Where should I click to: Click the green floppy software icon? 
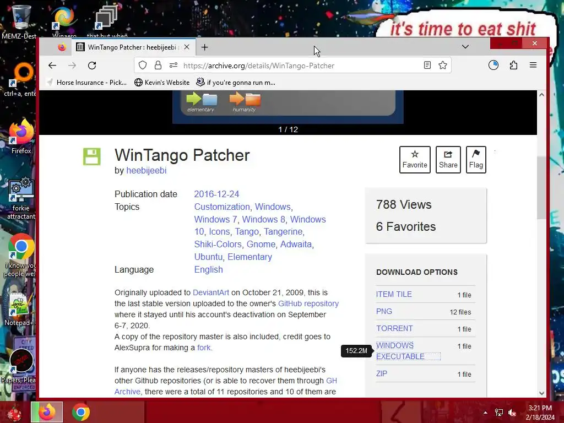point(92,156)
